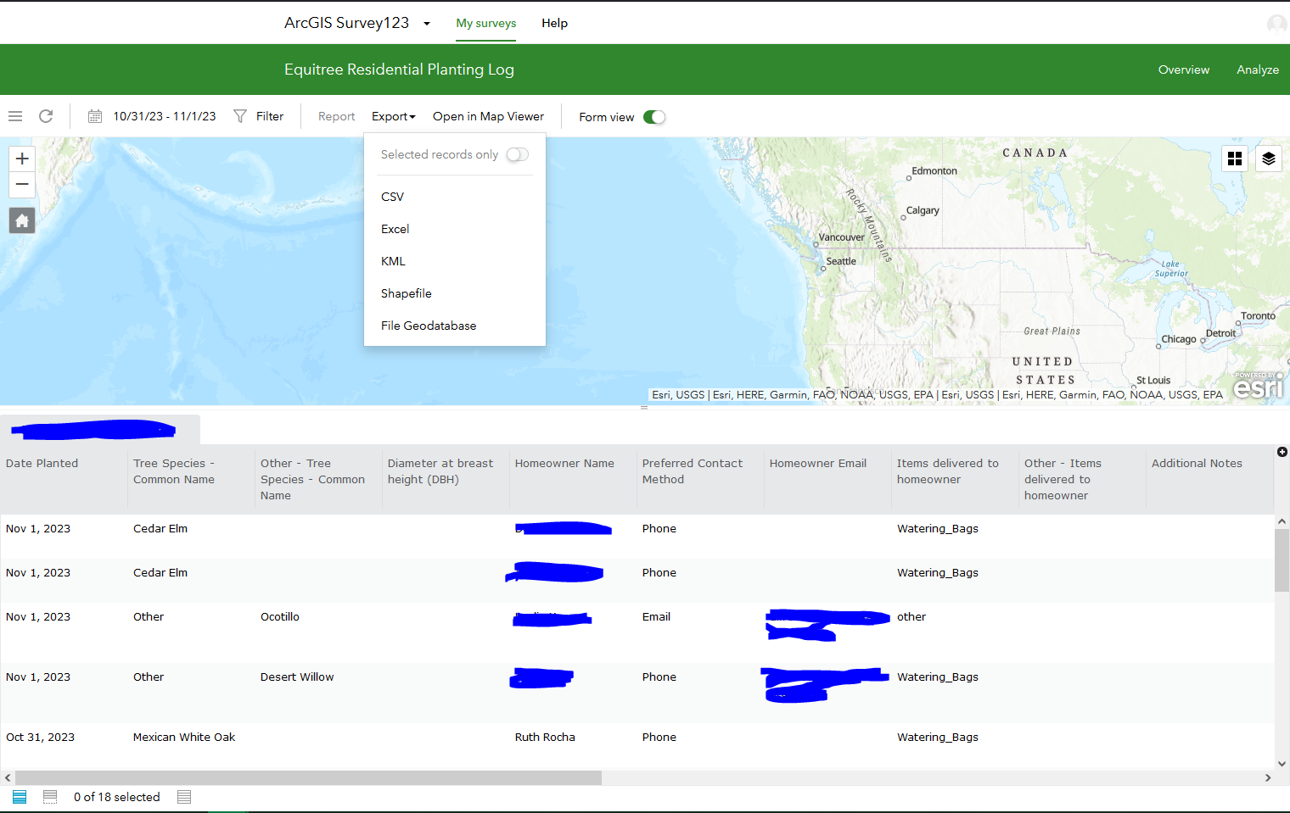The image size is (1290, 813).
Task: Click the refresh data icon
Action: pos(46,116)
